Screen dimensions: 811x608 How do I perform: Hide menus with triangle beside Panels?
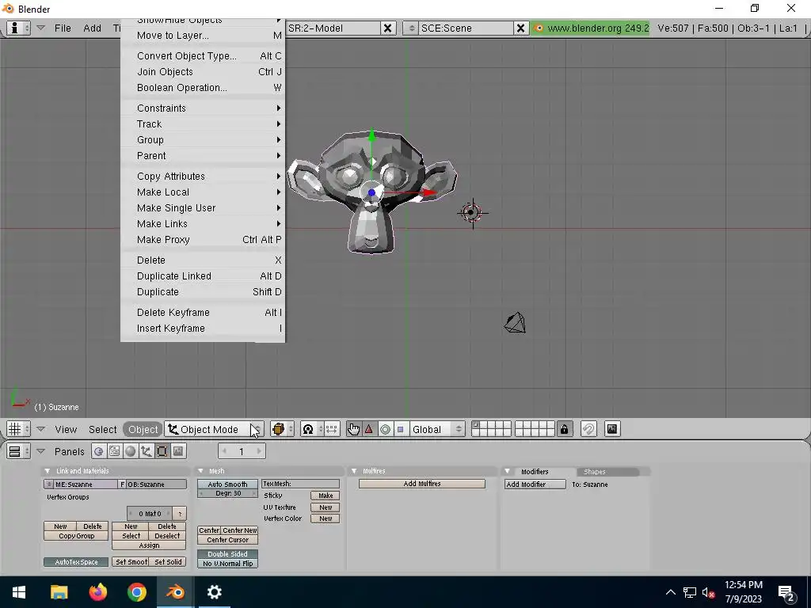pyautogui.click(x=41, y=451)
